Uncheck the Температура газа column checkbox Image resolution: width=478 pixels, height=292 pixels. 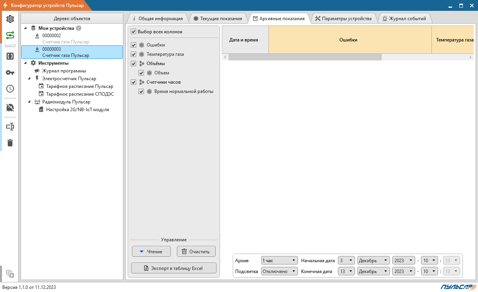point(133,54)
